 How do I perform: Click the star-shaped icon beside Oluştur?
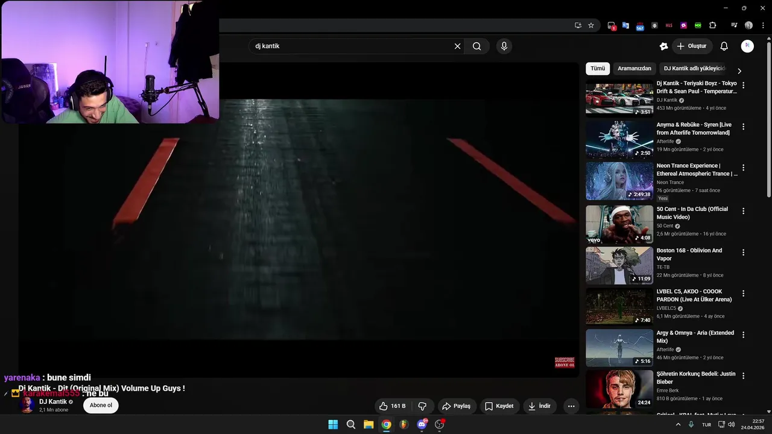click(663, 46)
